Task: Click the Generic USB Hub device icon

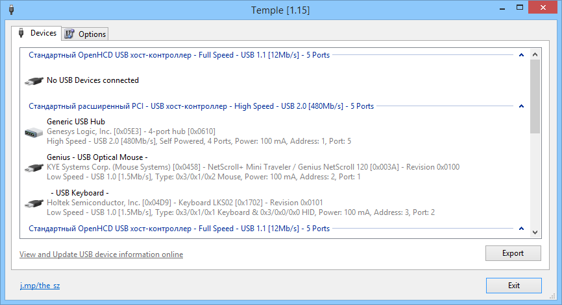Action: tap(33, 132)
